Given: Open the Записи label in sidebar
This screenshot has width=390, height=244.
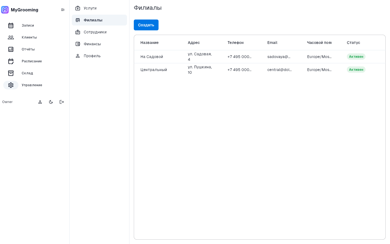Looking at the screenshot, I should (x=28, y=25).
